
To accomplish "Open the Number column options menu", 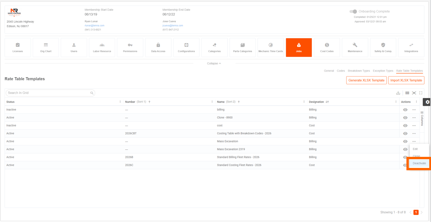I will 212,102.
